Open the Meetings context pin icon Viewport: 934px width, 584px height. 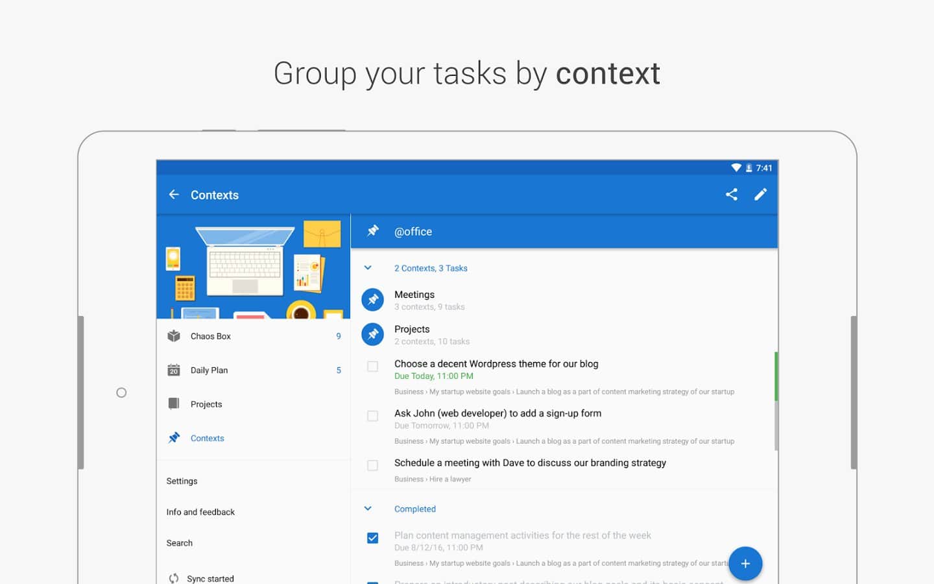tap(372, 300)
